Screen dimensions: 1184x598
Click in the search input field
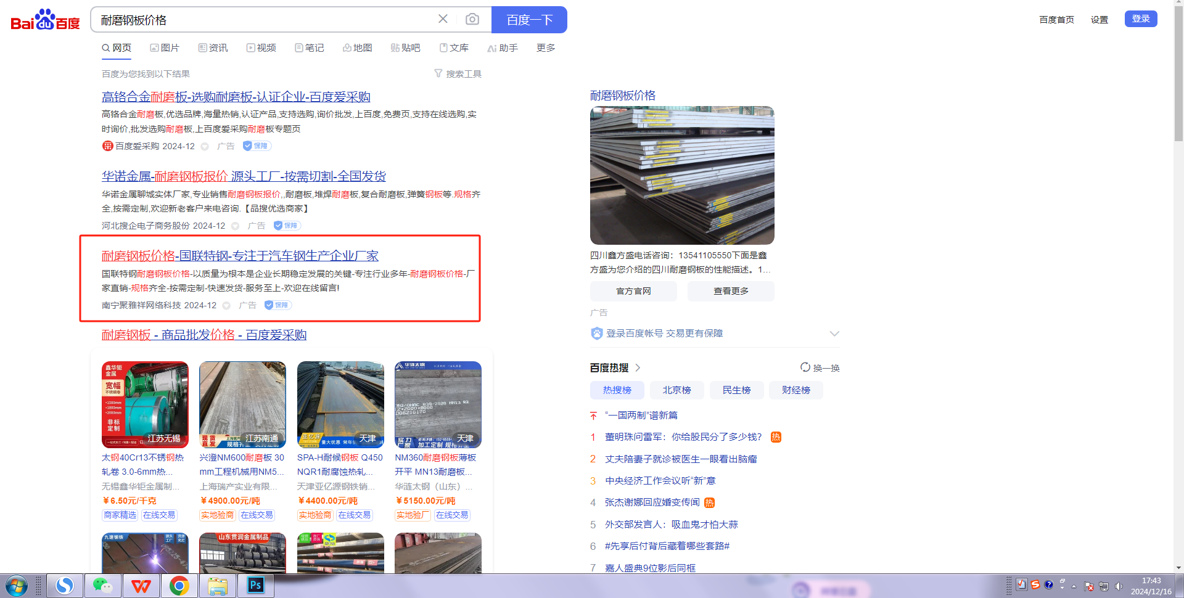click(265, 20)
